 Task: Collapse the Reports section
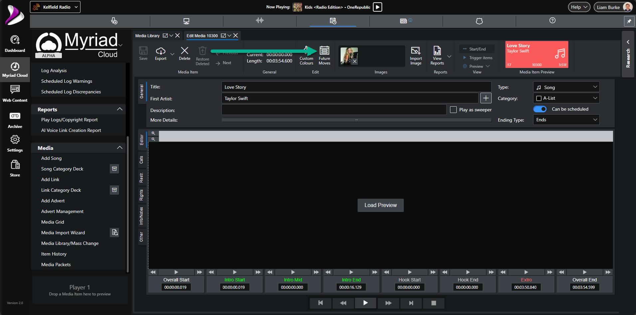point(120,109)
